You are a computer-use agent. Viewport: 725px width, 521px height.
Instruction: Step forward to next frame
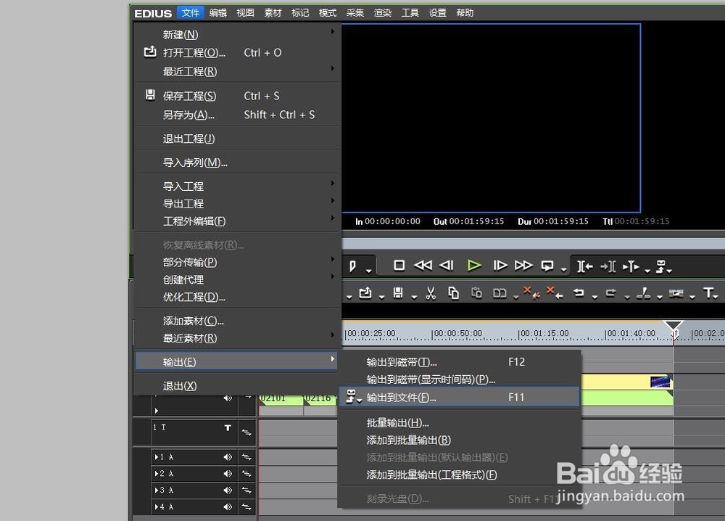pos(500,266)
